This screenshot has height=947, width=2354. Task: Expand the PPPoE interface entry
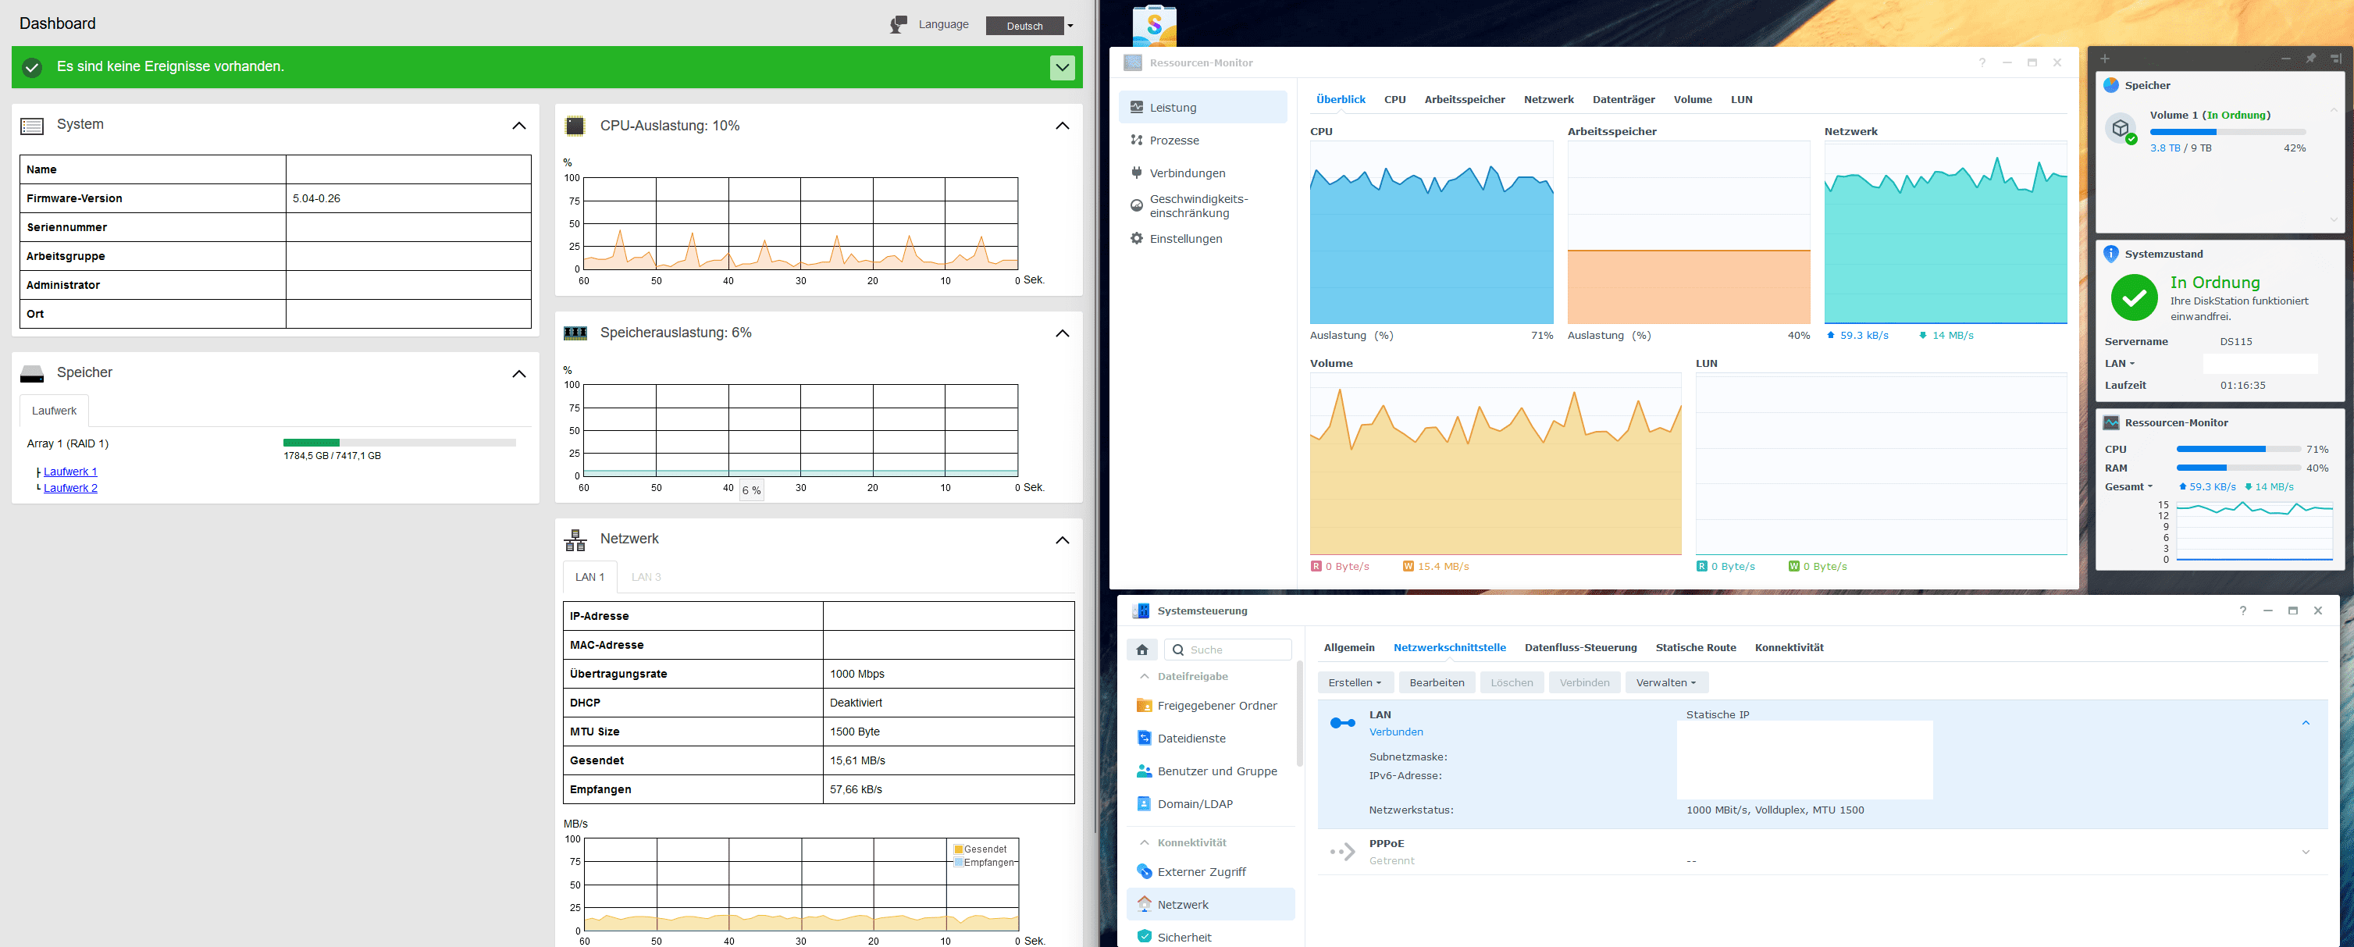(2305, 852)
